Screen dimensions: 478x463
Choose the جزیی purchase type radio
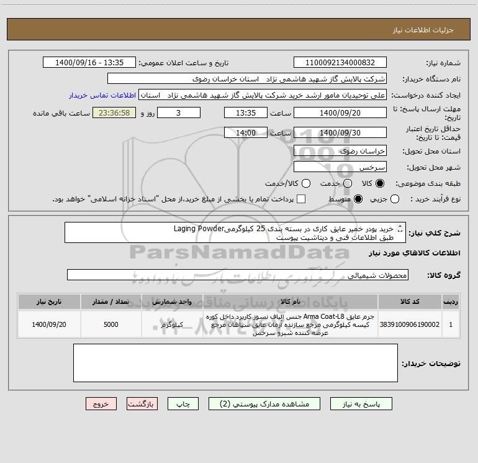395,199
